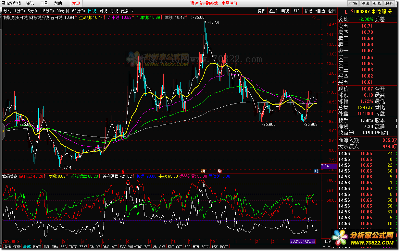Switch to the MACD indicator
The height and width of the screenshot is (251, 400).
37,247
